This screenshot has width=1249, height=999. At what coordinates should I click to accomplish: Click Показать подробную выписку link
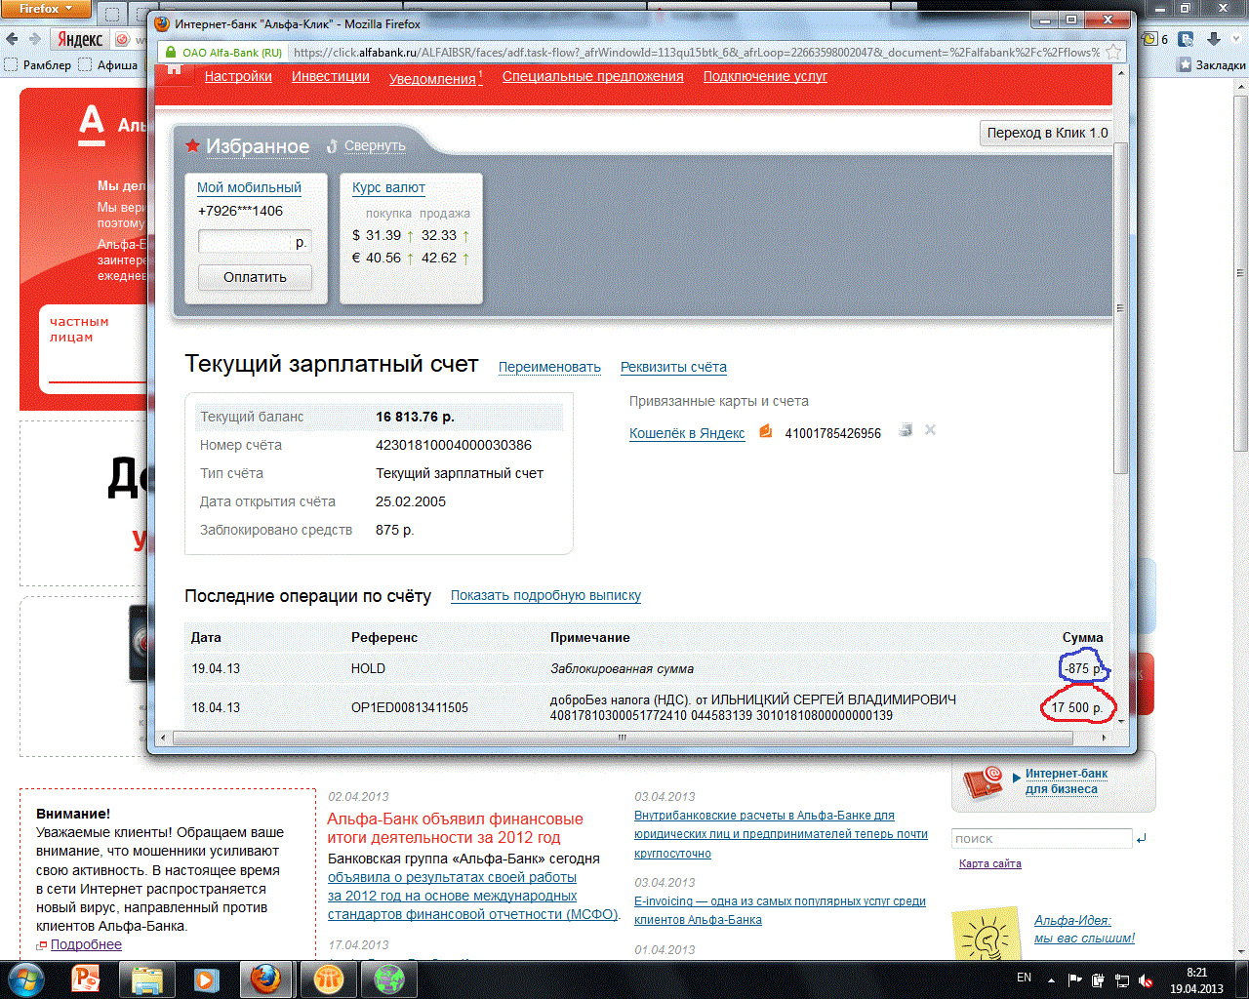(545, 595)
